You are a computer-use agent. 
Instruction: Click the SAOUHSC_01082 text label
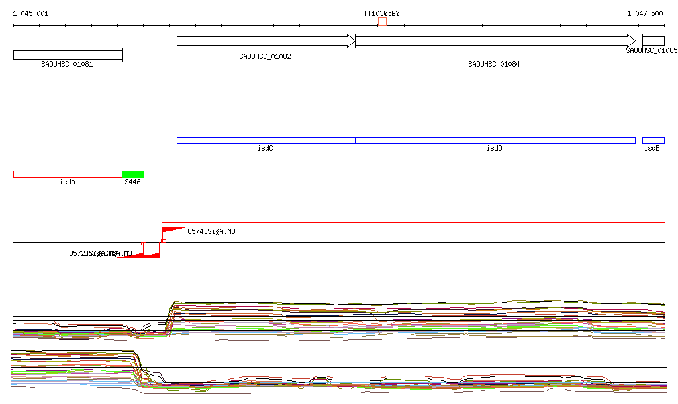coord(265,57)
